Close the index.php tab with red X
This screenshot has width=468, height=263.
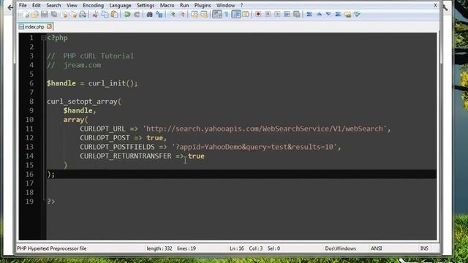tap(49, 26)
